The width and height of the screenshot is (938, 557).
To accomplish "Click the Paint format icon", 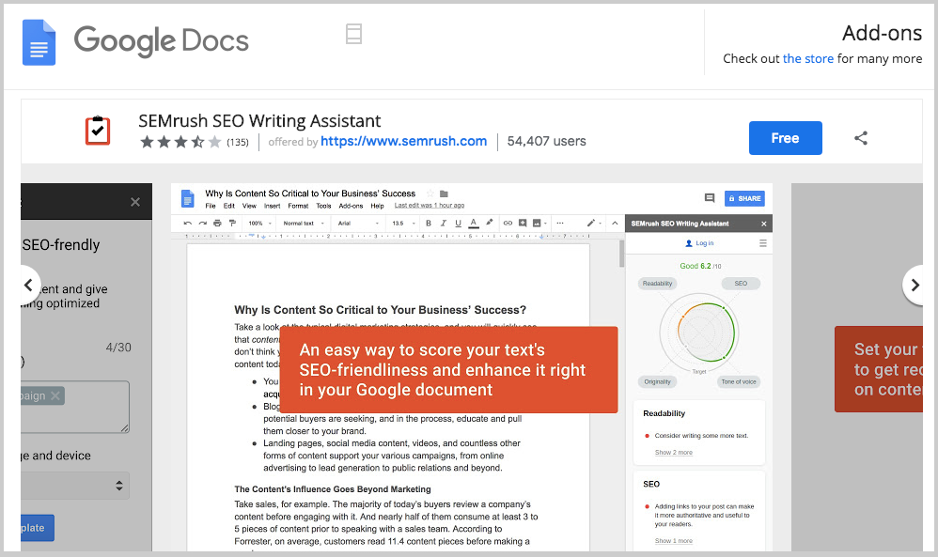I will click(x=232, y=223).
